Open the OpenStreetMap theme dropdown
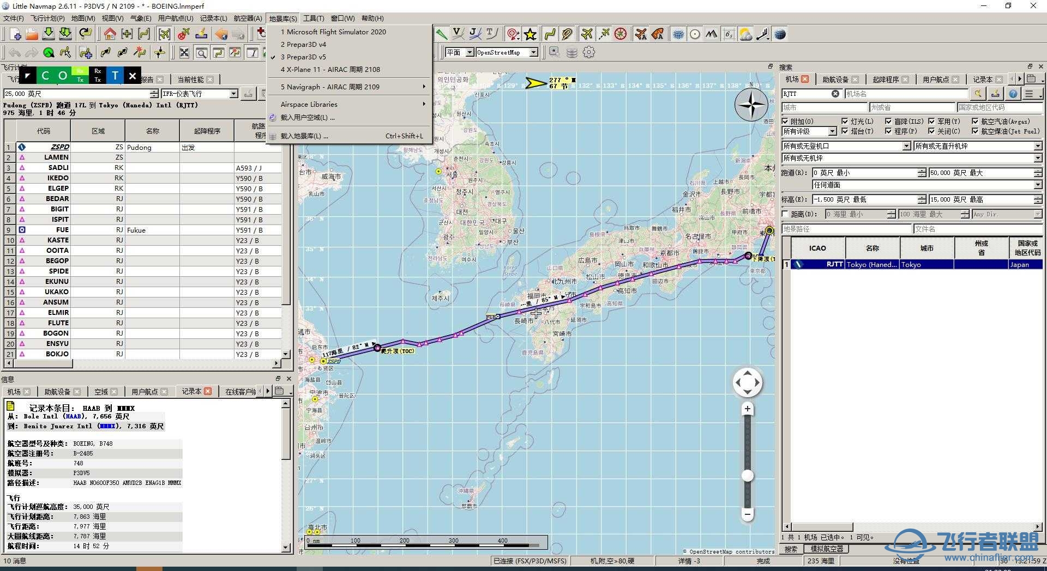 click(507, 52)
